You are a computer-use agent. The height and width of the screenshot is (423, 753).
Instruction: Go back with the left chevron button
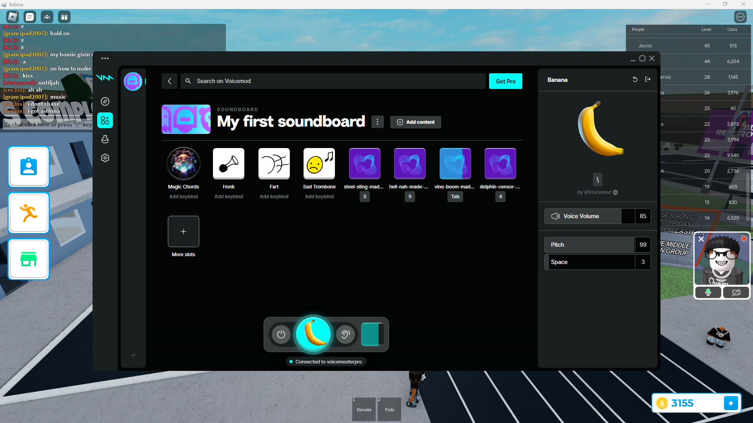pyautogui.click(x=169, y=81)
